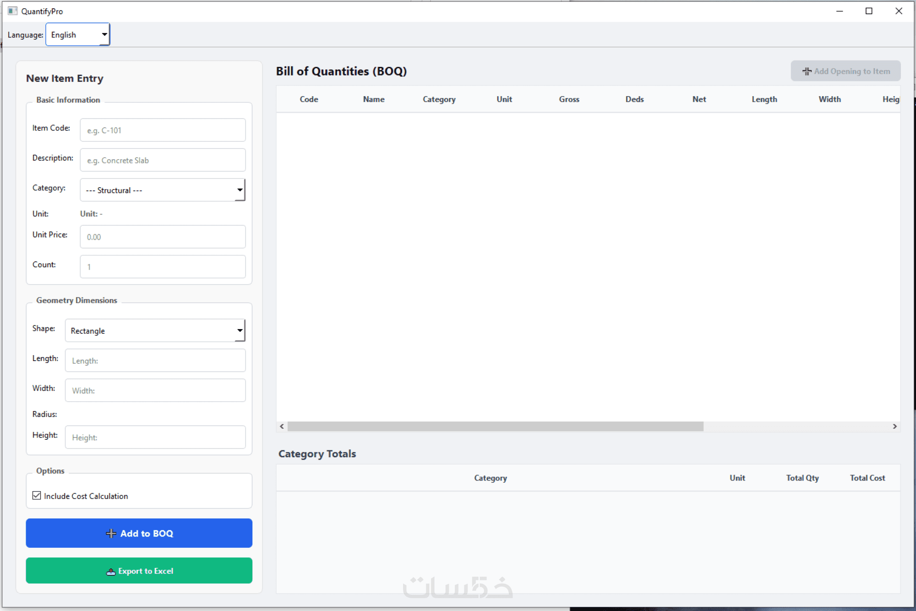Click the export icon on Export to Excel

[110, 571]
